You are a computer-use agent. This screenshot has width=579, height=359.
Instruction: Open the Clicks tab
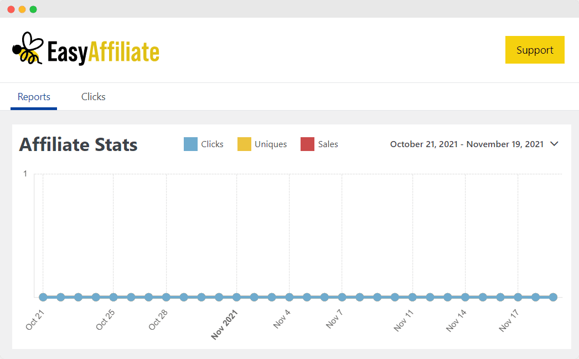(x=93, y=97)
